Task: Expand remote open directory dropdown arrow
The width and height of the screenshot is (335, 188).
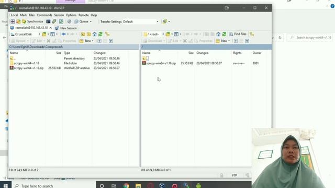Action: pyautogui.click(x=172, y=34)
